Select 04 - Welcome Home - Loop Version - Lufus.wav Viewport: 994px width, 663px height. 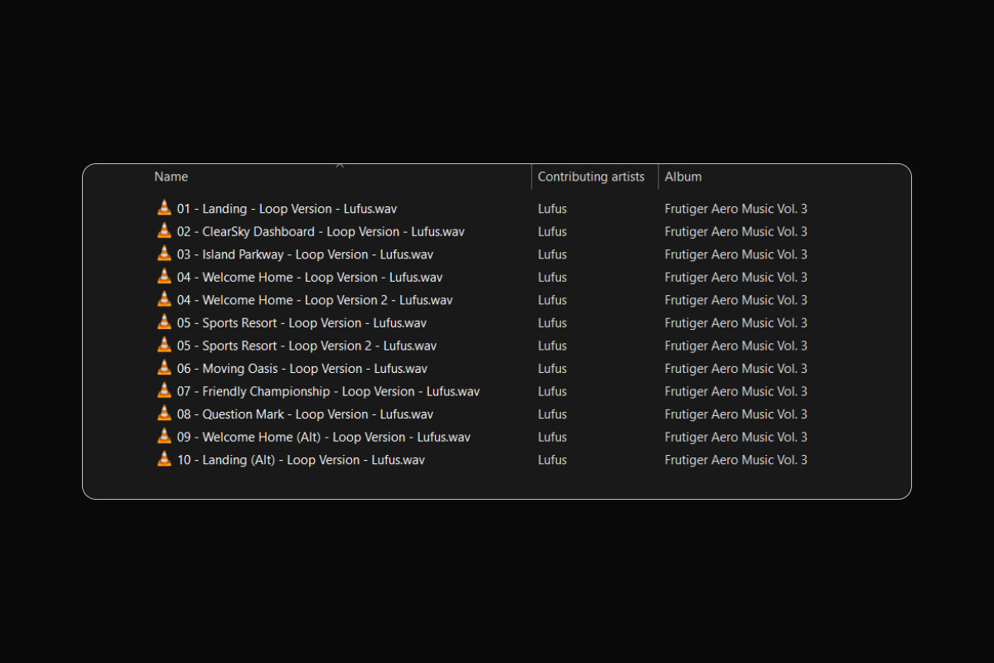pos(310,278)
